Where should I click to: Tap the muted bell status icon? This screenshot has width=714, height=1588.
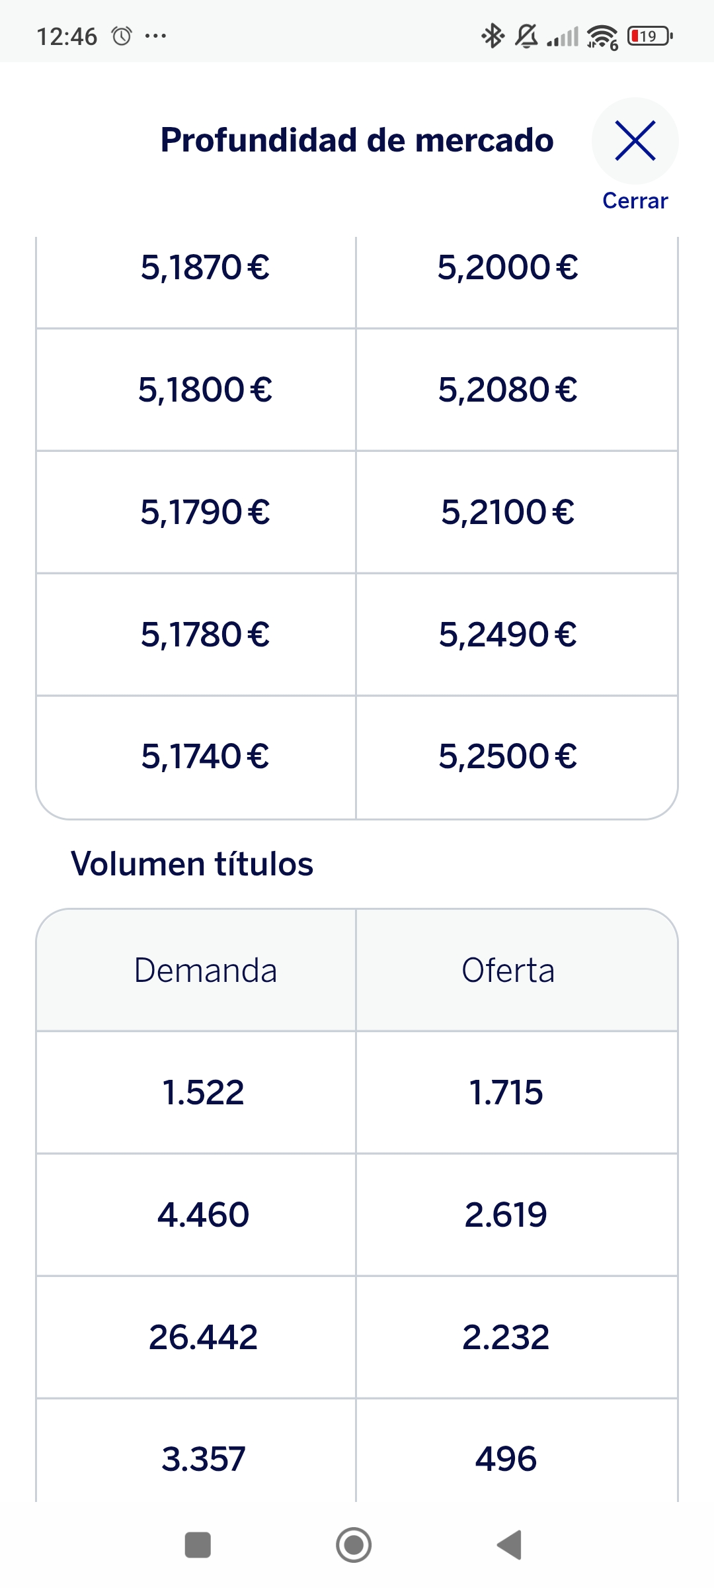pyautogui.click(x=526, y=36)
